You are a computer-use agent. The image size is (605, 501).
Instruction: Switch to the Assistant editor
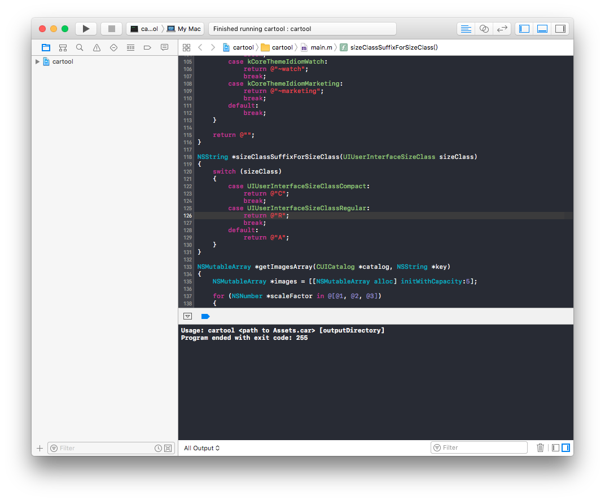(484, 29)
